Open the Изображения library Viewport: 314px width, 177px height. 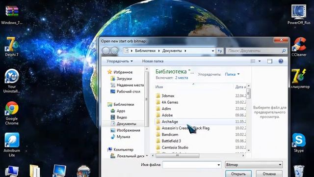point(129,130)
